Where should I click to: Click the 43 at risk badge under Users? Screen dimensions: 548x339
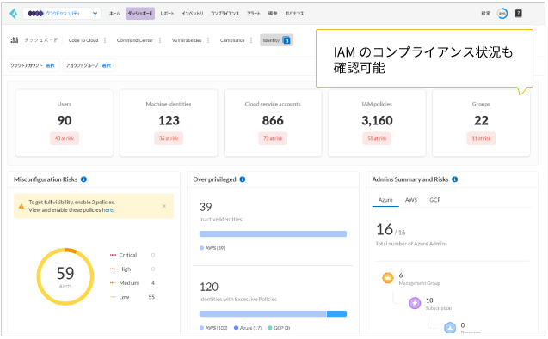pyautogui.click(x=65, y=138)
